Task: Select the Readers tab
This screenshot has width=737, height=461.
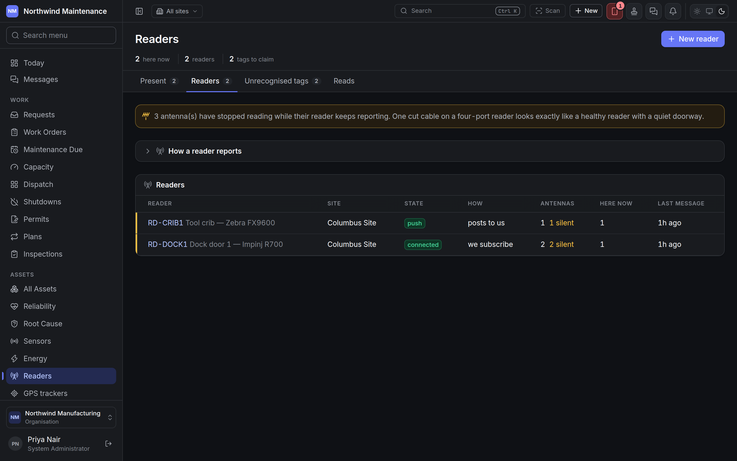Action: click(212, 81)
